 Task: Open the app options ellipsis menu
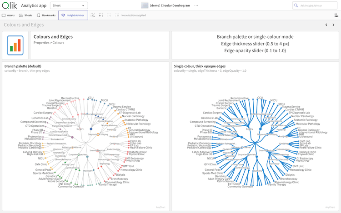click(196, 5)
